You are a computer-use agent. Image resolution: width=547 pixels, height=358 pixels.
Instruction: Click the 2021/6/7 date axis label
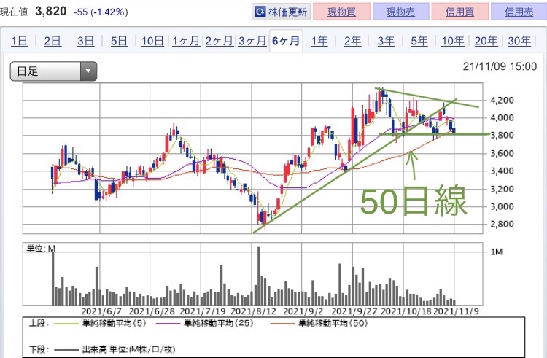[101, 311]
